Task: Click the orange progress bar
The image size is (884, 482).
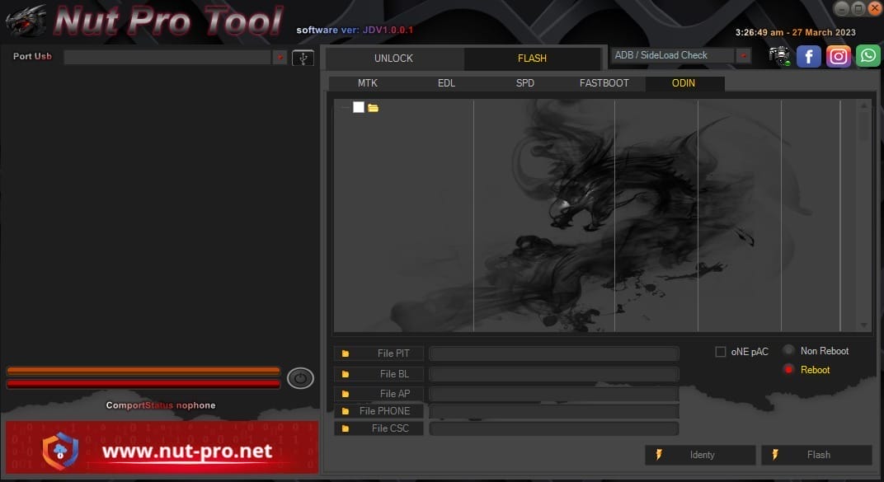Action: click(x=143, y=370)
